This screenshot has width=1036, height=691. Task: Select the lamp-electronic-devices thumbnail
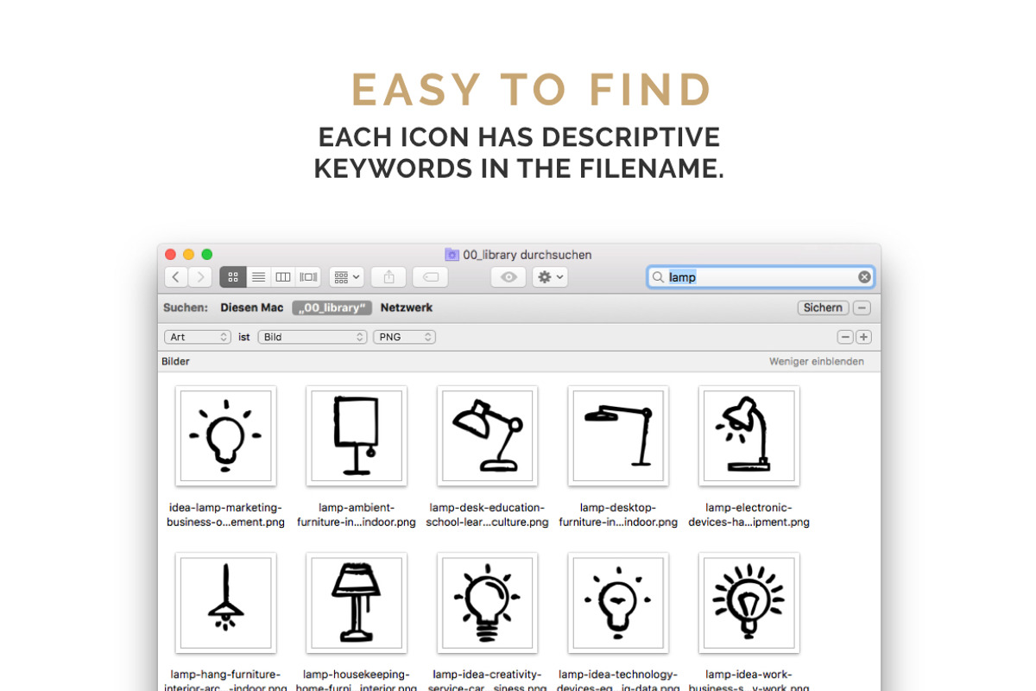pos(749,436)
